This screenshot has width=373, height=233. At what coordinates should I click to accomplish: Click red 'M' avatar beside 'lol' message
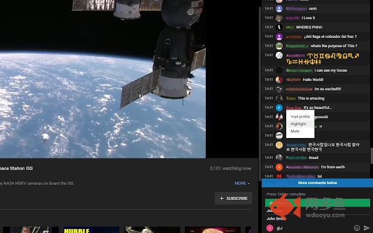pyautogui.click(x=279, y=176)
